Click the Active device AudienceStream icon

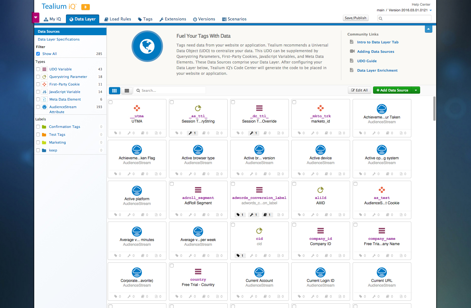click(x=320, y=150)
